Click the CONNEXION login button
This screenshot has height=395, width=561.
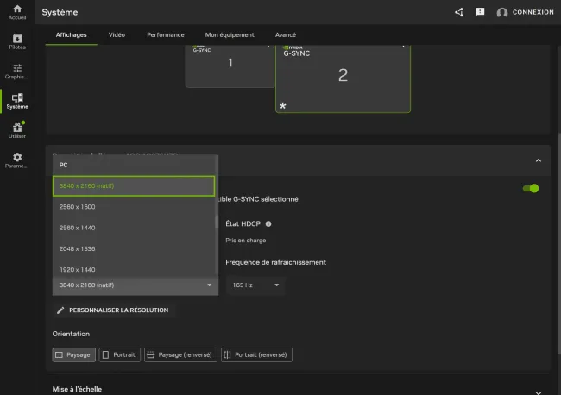[533, 12]
